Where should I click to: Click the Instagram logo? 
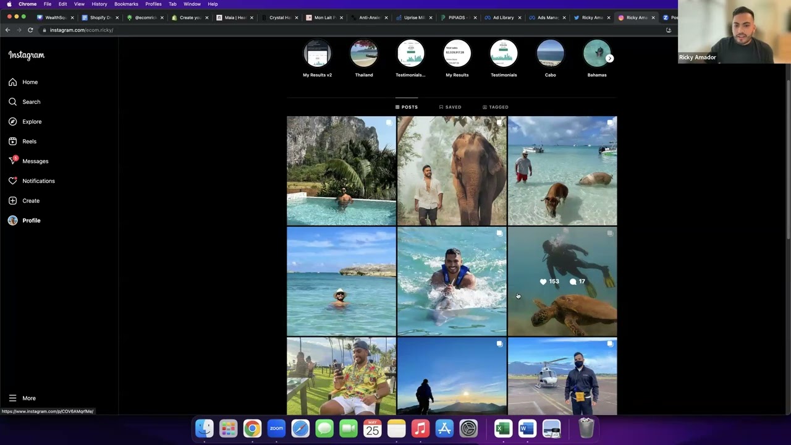tap(27, 55)
